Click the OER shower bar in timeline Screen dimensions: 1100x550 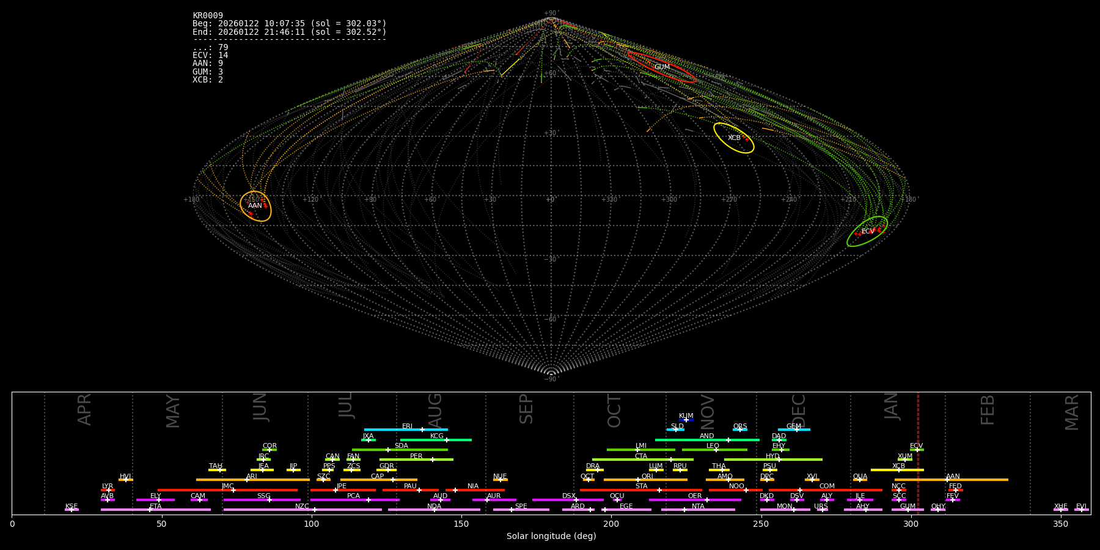[695, 500]
